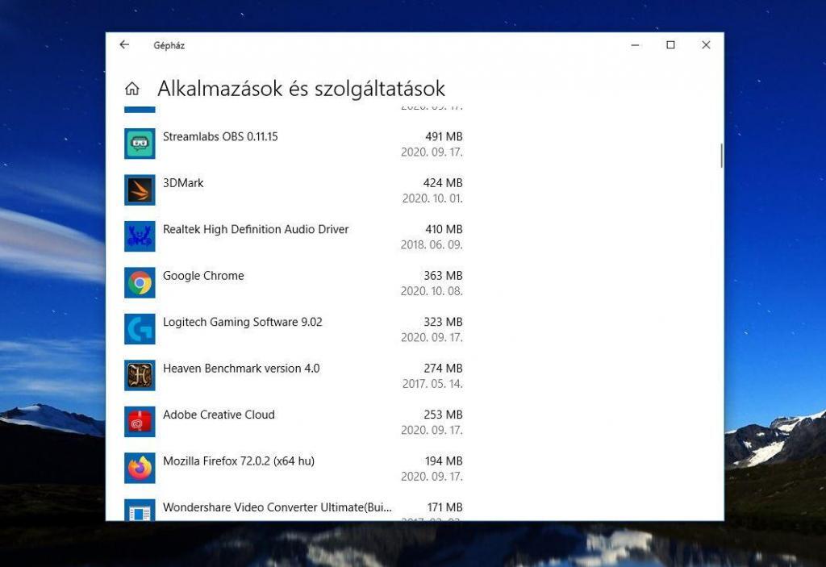Select the 3DMark app icon

140,190
